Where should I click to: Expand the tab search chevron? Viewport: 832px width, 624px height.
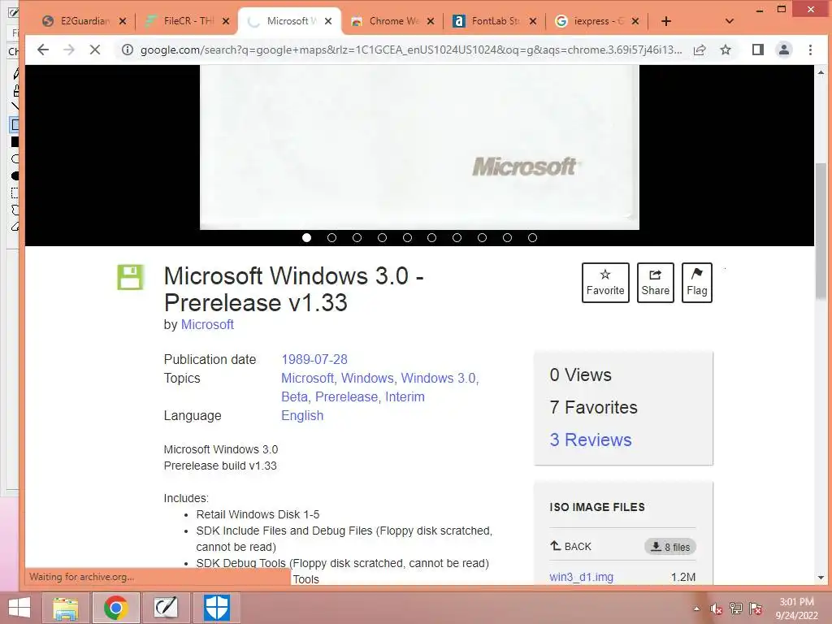(730, 21)
